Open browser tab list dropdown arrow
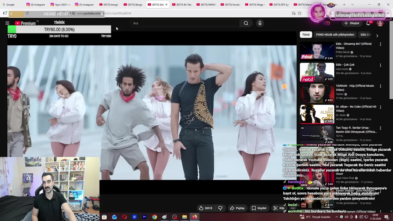 [x=352, y=5]
